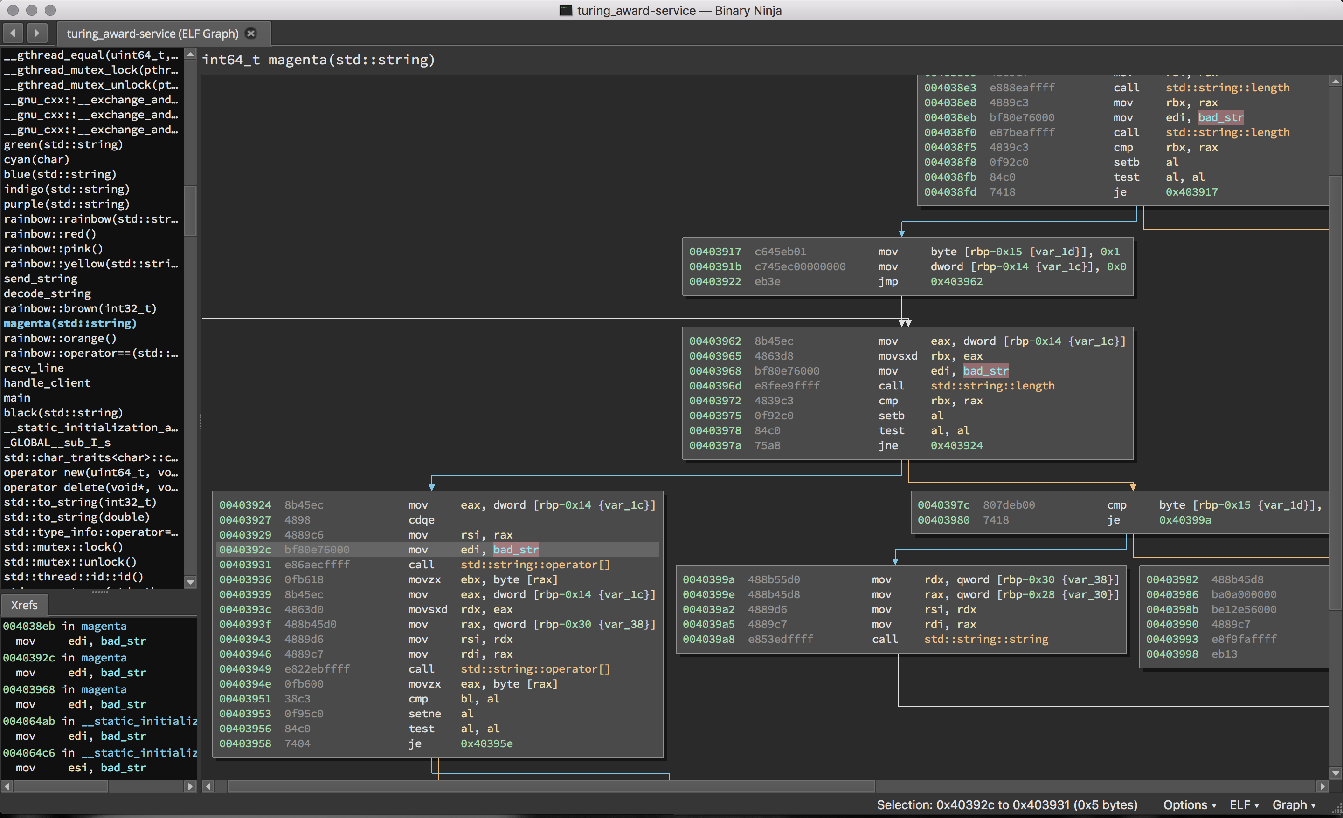Click the back navigation arrow
This screenshot has width=1343, height=818.
pyautogui.click(x=13, y=33)
